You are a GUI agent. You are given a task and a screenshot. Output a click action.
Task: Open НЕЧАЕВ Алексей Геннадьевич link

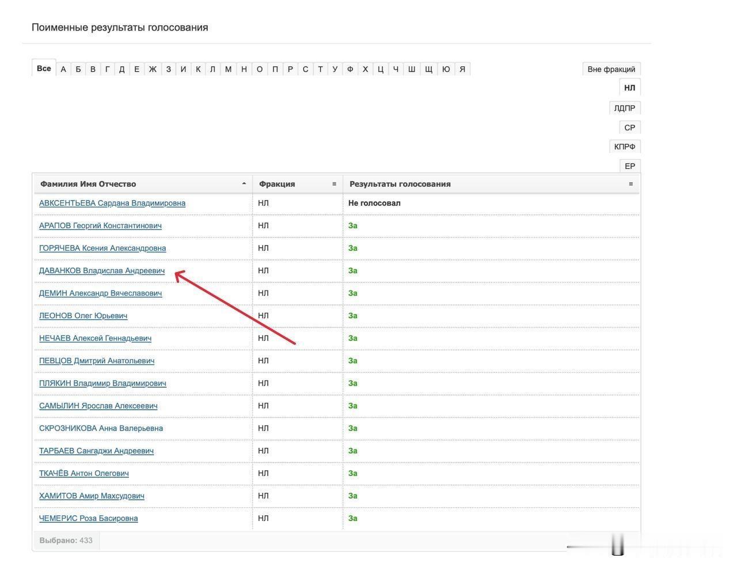(95, 338)
